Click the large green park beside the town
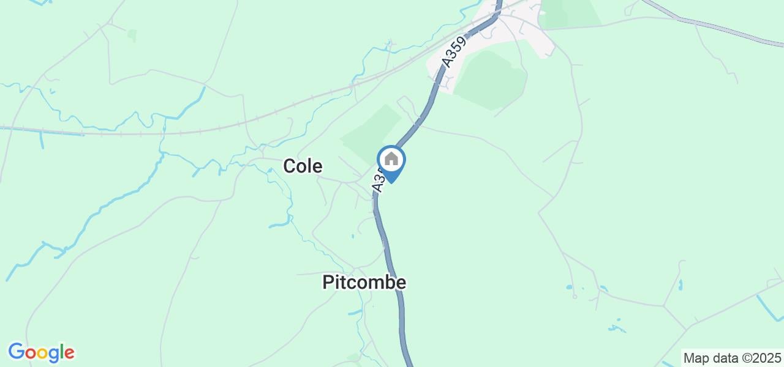Screen dimensions: 784x367 pyautogui.click(x=491, y=80)
